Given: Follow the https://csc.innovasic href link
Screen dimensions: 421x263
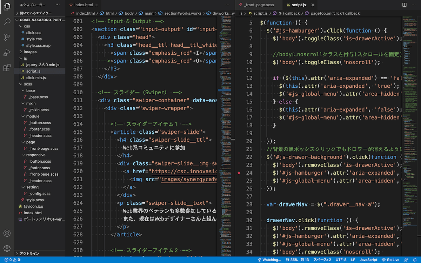Looking at the screenshot, I should click(184, 171).
